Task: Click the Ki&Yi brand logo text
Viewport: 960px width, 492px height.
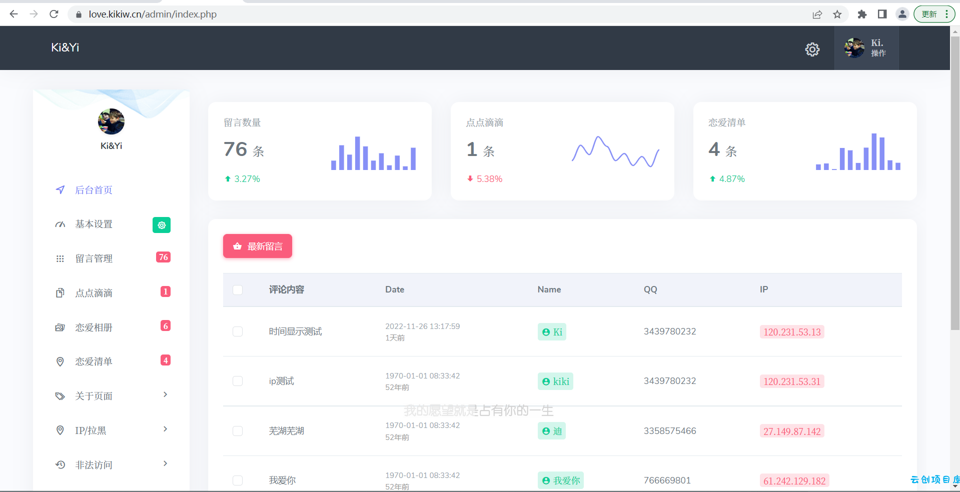Action: [65, 47]
